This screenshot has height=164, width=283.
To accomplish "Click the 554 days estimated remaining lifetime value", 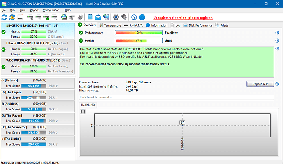I will pyautogui.click(x=132, y=86).
